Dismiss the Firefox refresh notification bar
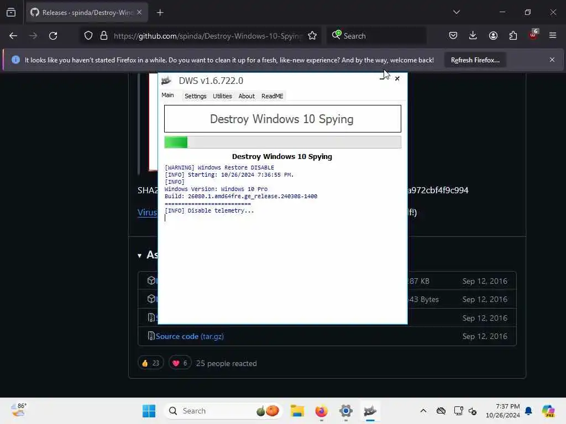 pos(552,60)
